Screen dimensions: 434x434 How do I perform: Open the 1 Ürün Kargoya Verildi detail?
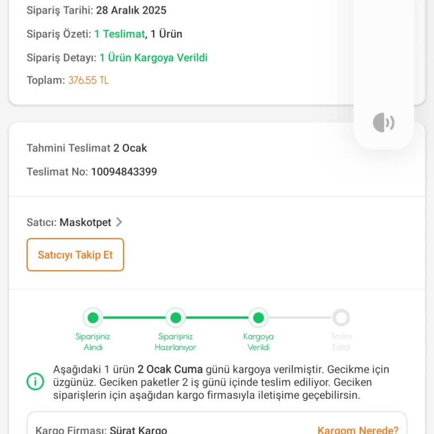click(x=154, y=58)
